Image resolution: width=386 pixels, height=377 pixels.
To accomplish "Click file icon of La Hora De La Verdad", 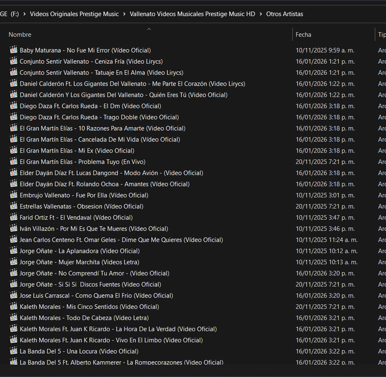I will 14,329.
